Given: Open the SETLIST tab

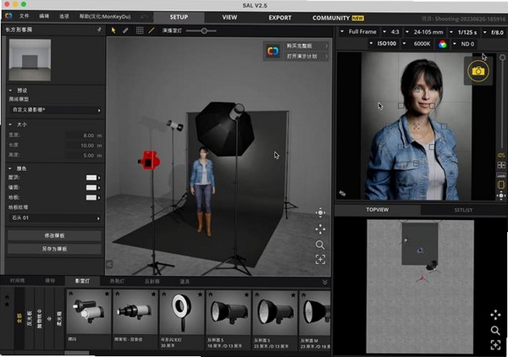Looking at the screenshot, I should (x=463, y=210).
